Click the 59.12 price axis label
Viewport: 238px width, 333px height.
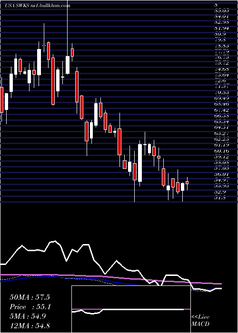click(x=221, y=157)
